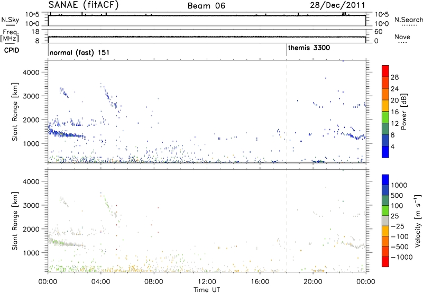Click the N.Sky axis label

point(10,20)
